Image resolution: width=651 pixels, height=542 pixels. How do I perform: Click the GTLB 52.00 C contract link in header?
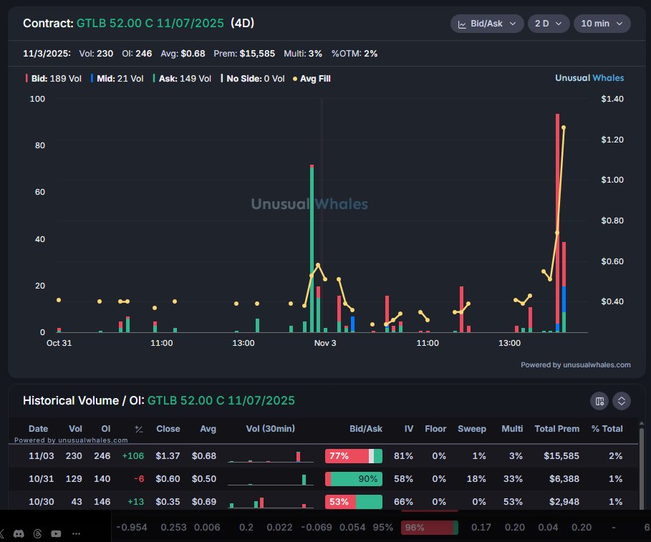tap(150, 23)
